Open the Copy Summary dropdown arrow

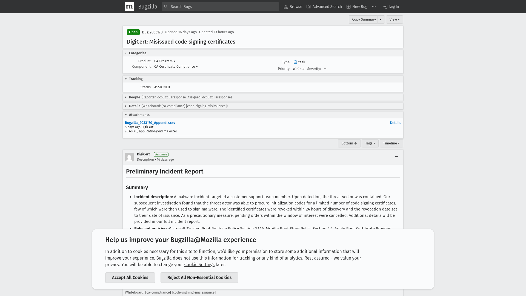coord(381,19)
